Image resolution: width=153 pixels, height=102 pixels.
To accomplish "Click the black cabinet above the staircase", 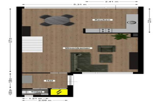I will [26, 31].
